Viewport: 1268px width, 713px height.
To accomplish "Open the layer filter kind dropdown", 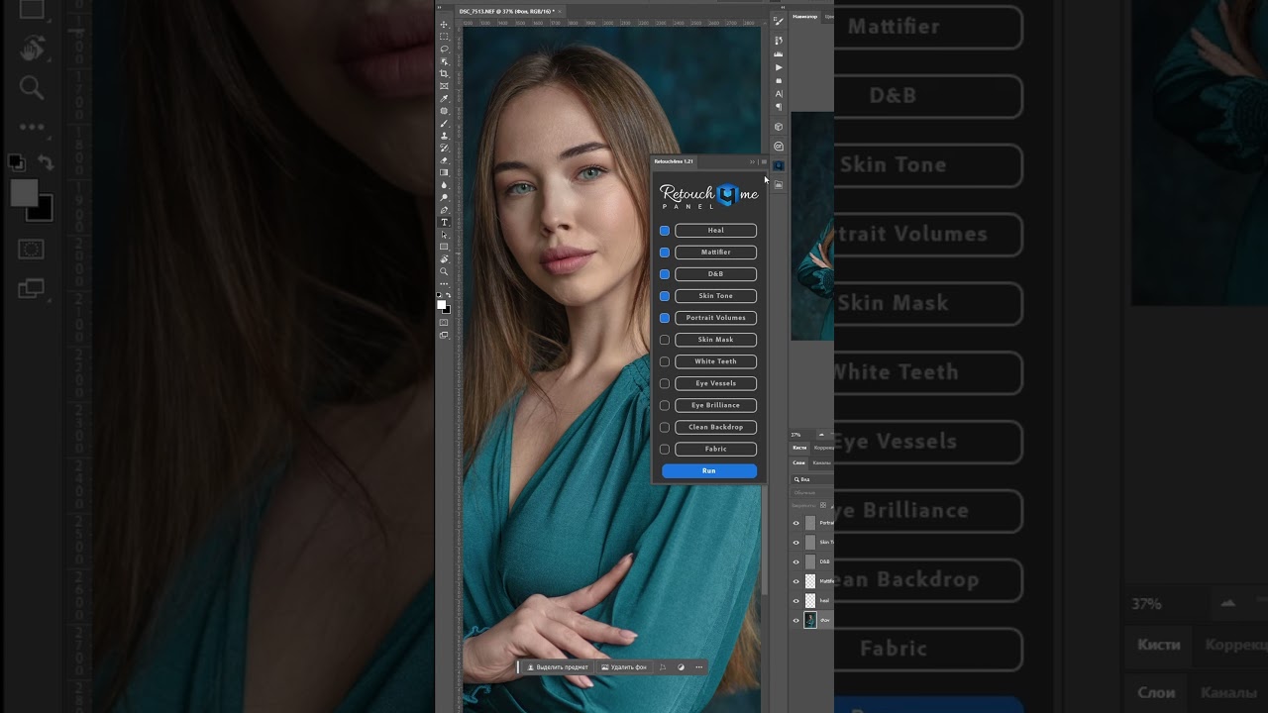I will tap(812, 479).
